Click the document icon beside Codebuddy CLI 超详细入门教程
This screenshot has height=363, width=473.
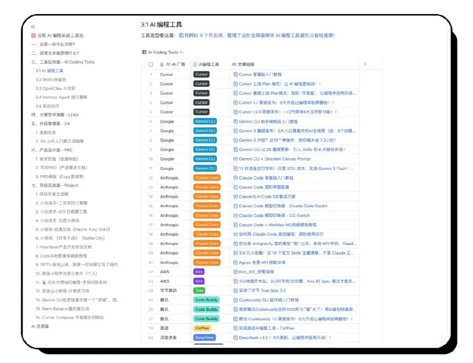[236, 300]
